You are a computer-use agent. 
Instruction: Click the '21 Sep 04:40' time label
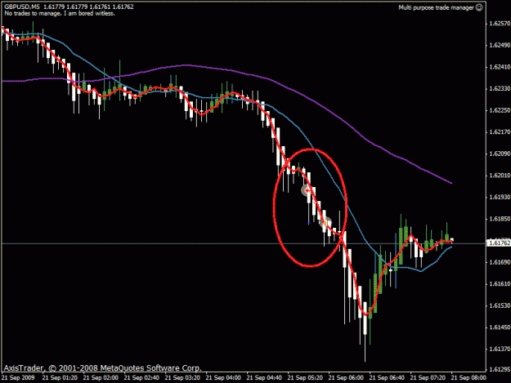pos(264,378)
